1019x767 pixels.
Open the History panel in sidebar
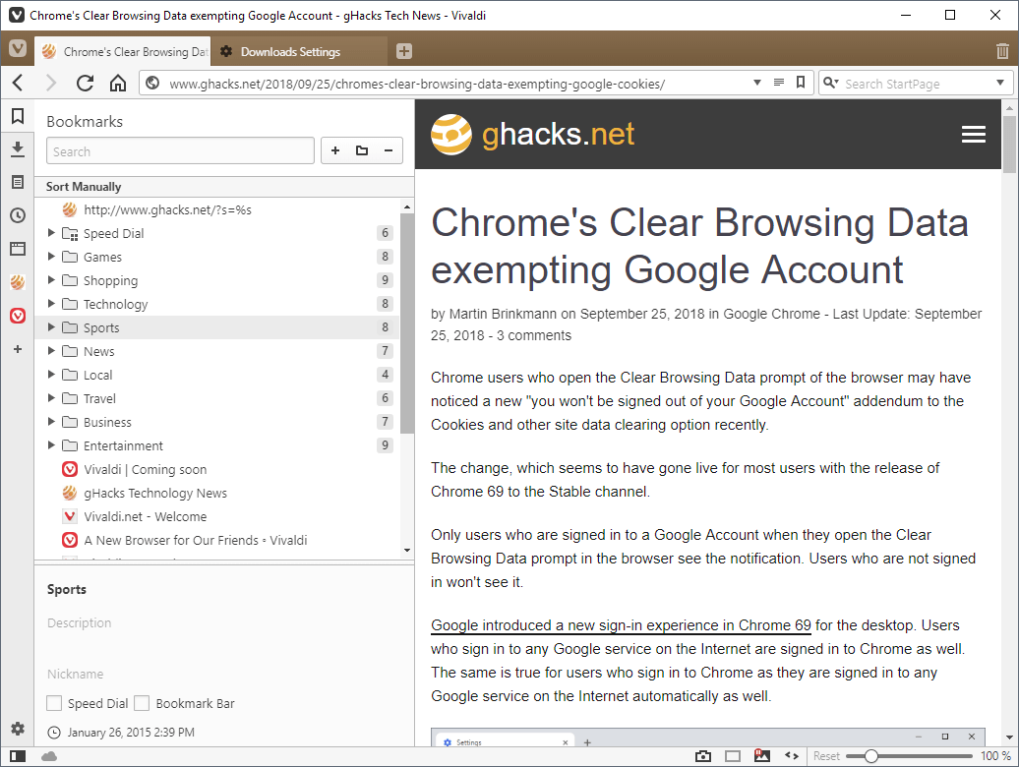[x=18, y=215]
